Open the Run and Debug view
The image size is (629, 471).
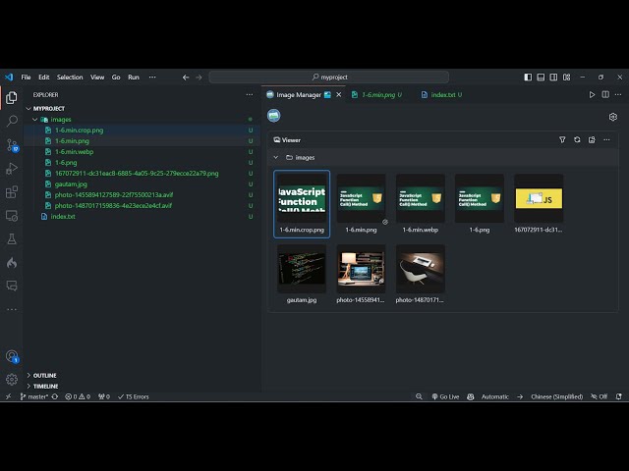[x=12, y=169]
